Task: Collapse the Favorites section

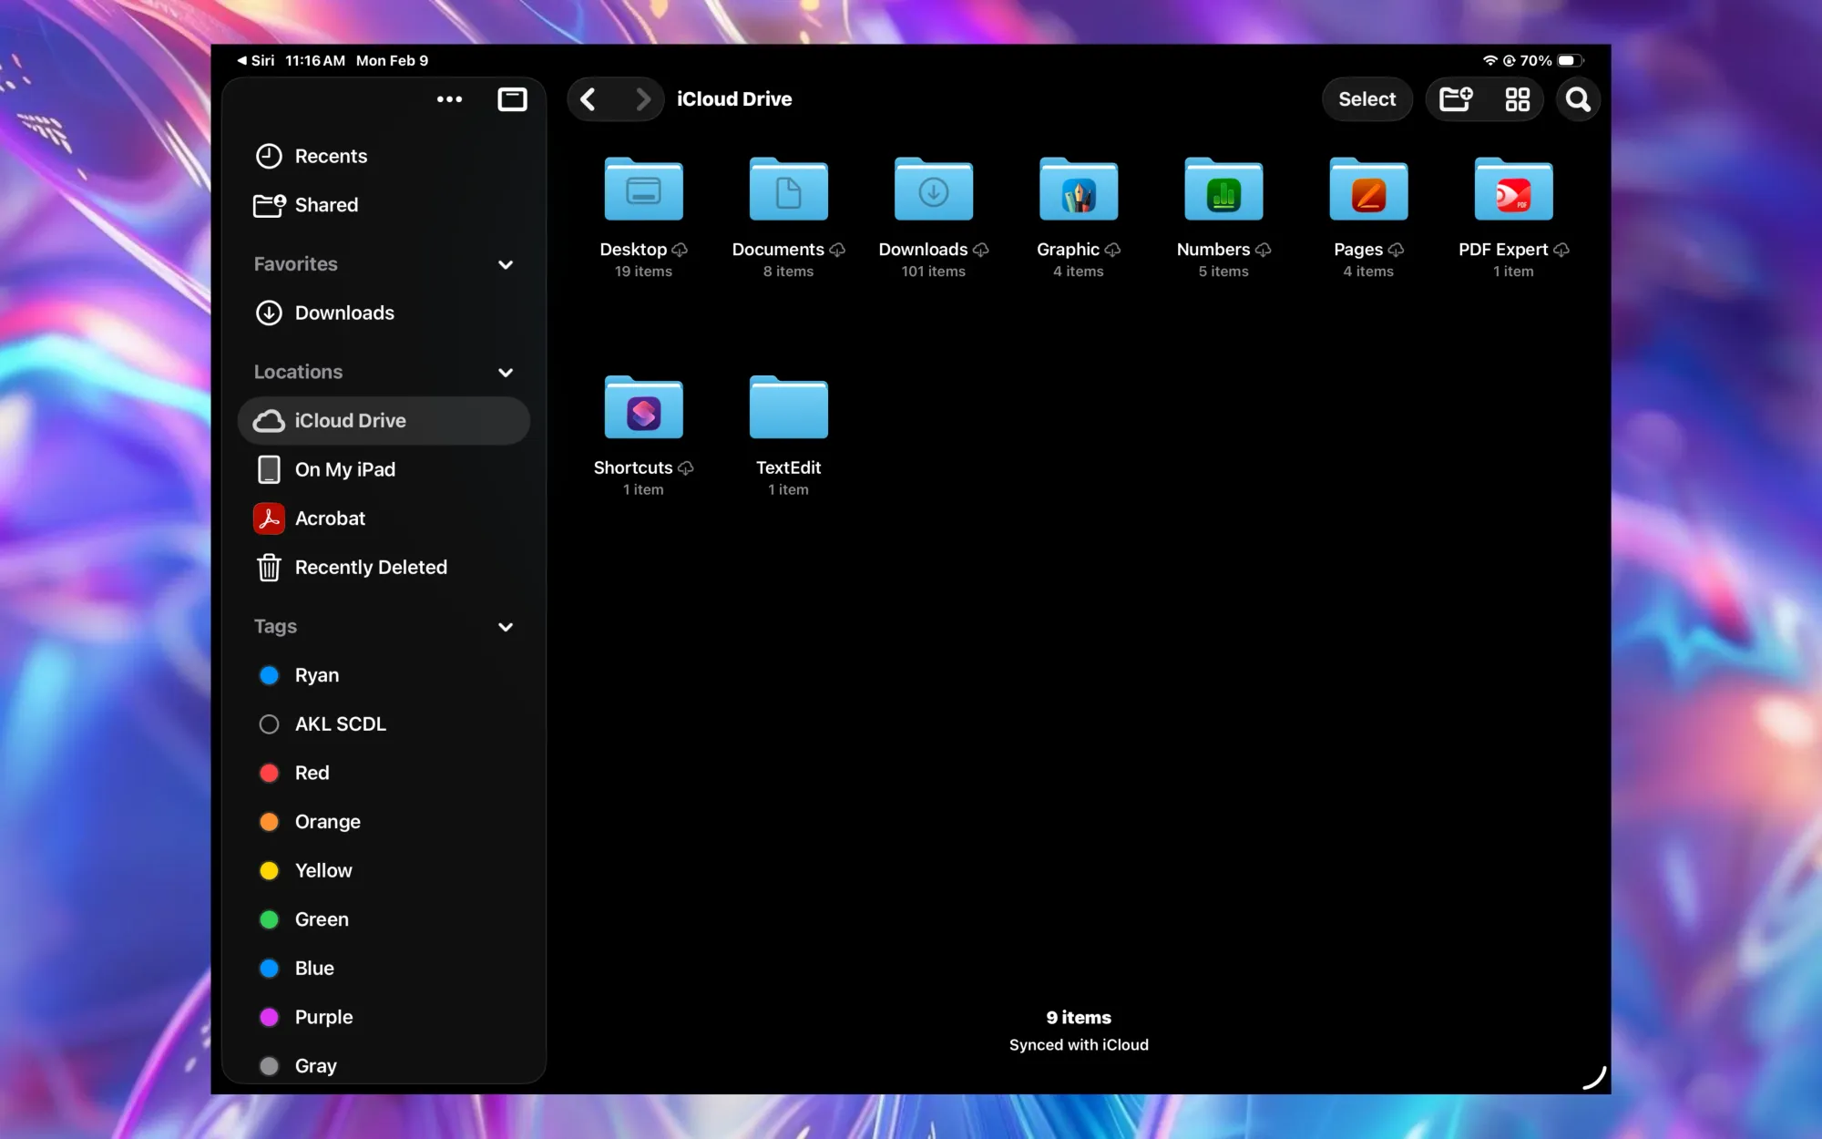Action: tap(507, 264)
